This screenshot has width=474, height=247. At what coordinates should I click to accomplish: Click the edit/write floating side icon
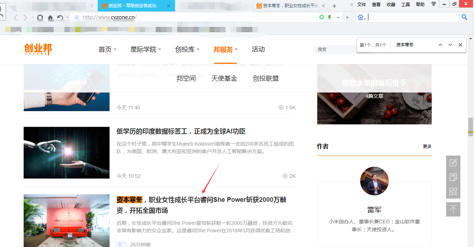(453, 163)
